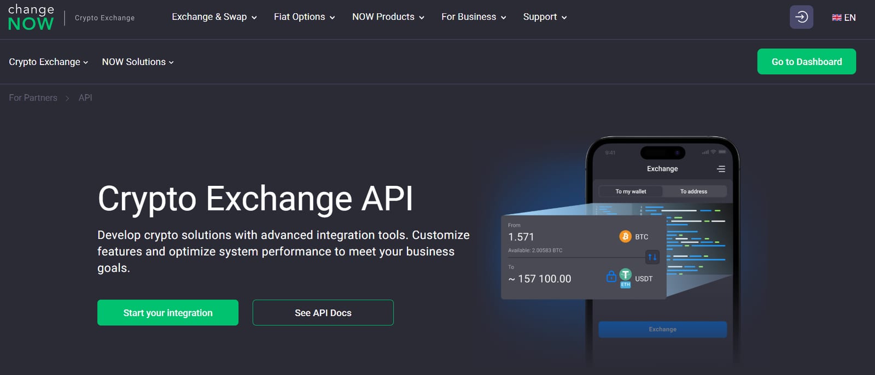The image size is (875, 375).
Task: Open the hamburger menu on phone mockup
Action: click(x=721, y=169)
